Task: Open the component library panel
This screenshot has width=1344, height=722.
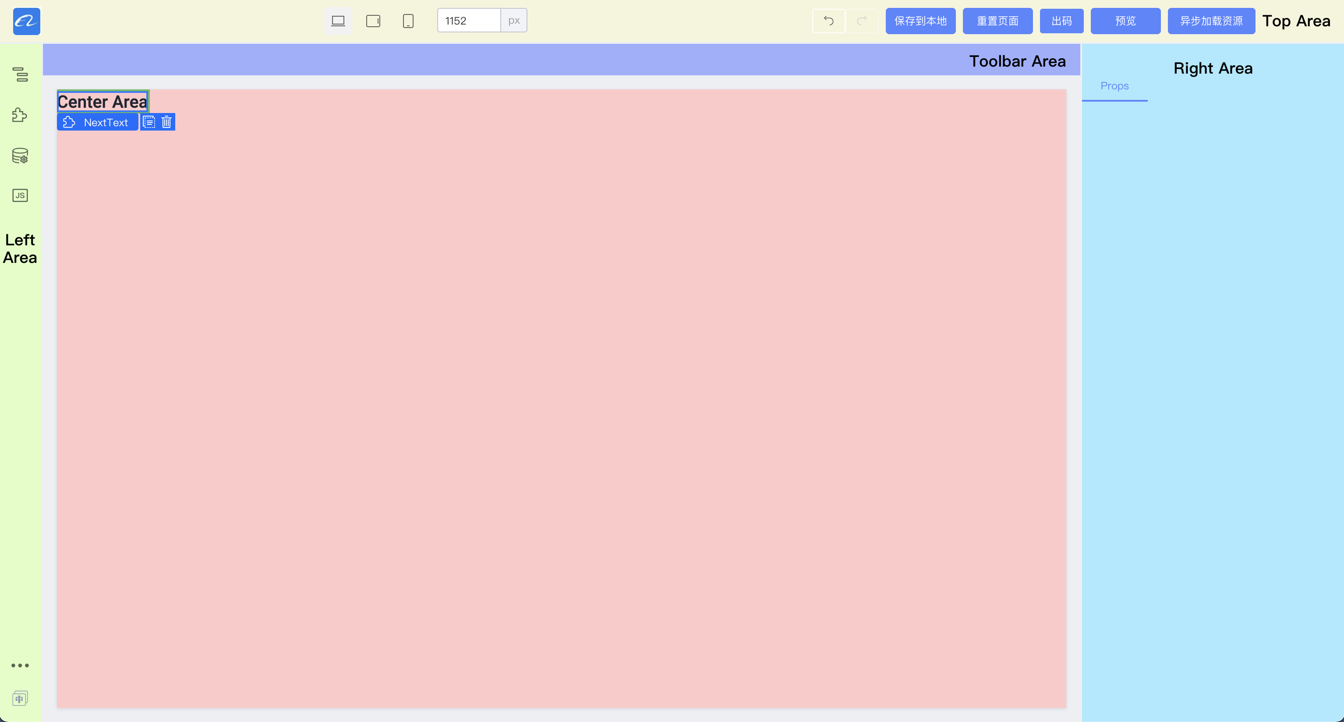Action: click(x=19, y=115)
